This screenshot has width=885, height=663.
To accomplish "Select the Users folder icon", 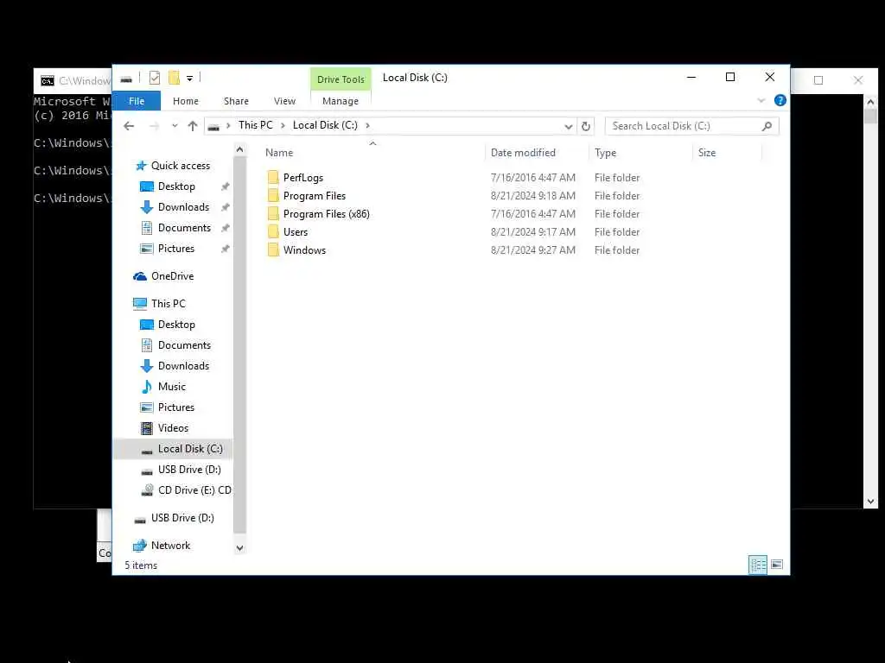I will point(273,231).
